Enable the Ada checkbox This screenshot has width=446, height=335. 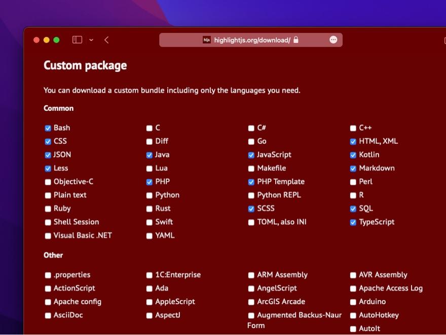(x=150, y=289)
